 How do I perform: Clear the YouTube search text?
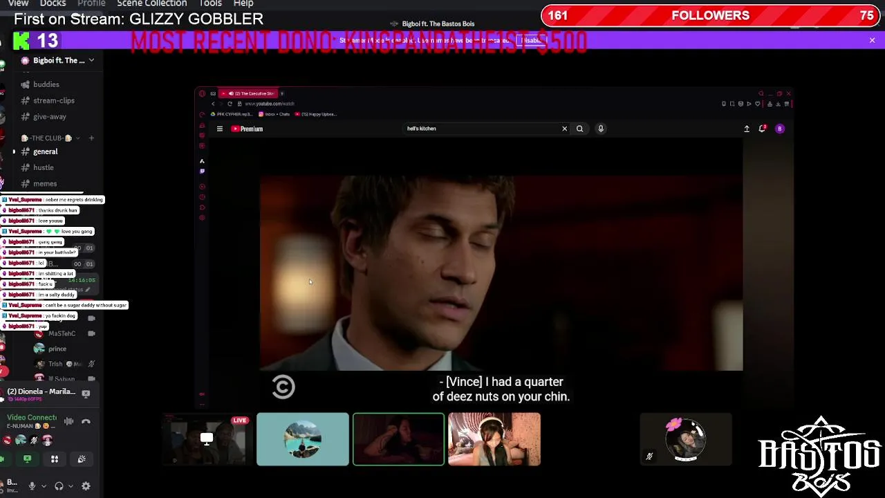click(564, 129)
